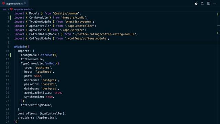Open changes compare icon in title bar

[202, 3]
